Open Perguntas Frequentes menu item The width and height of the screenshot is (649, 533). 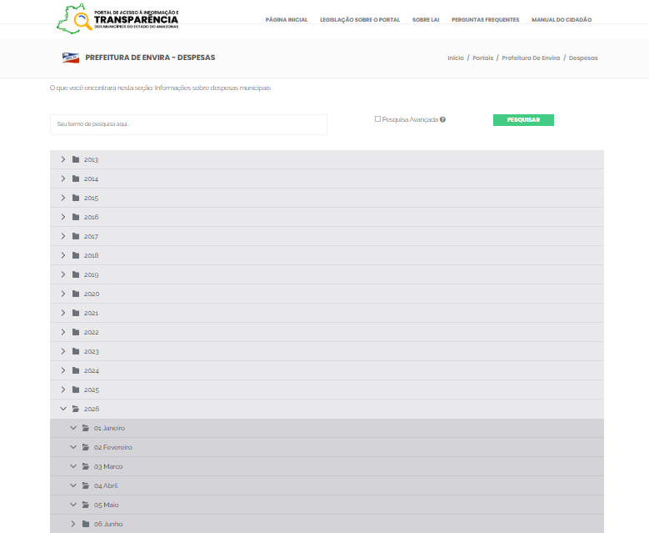(485, 20)
